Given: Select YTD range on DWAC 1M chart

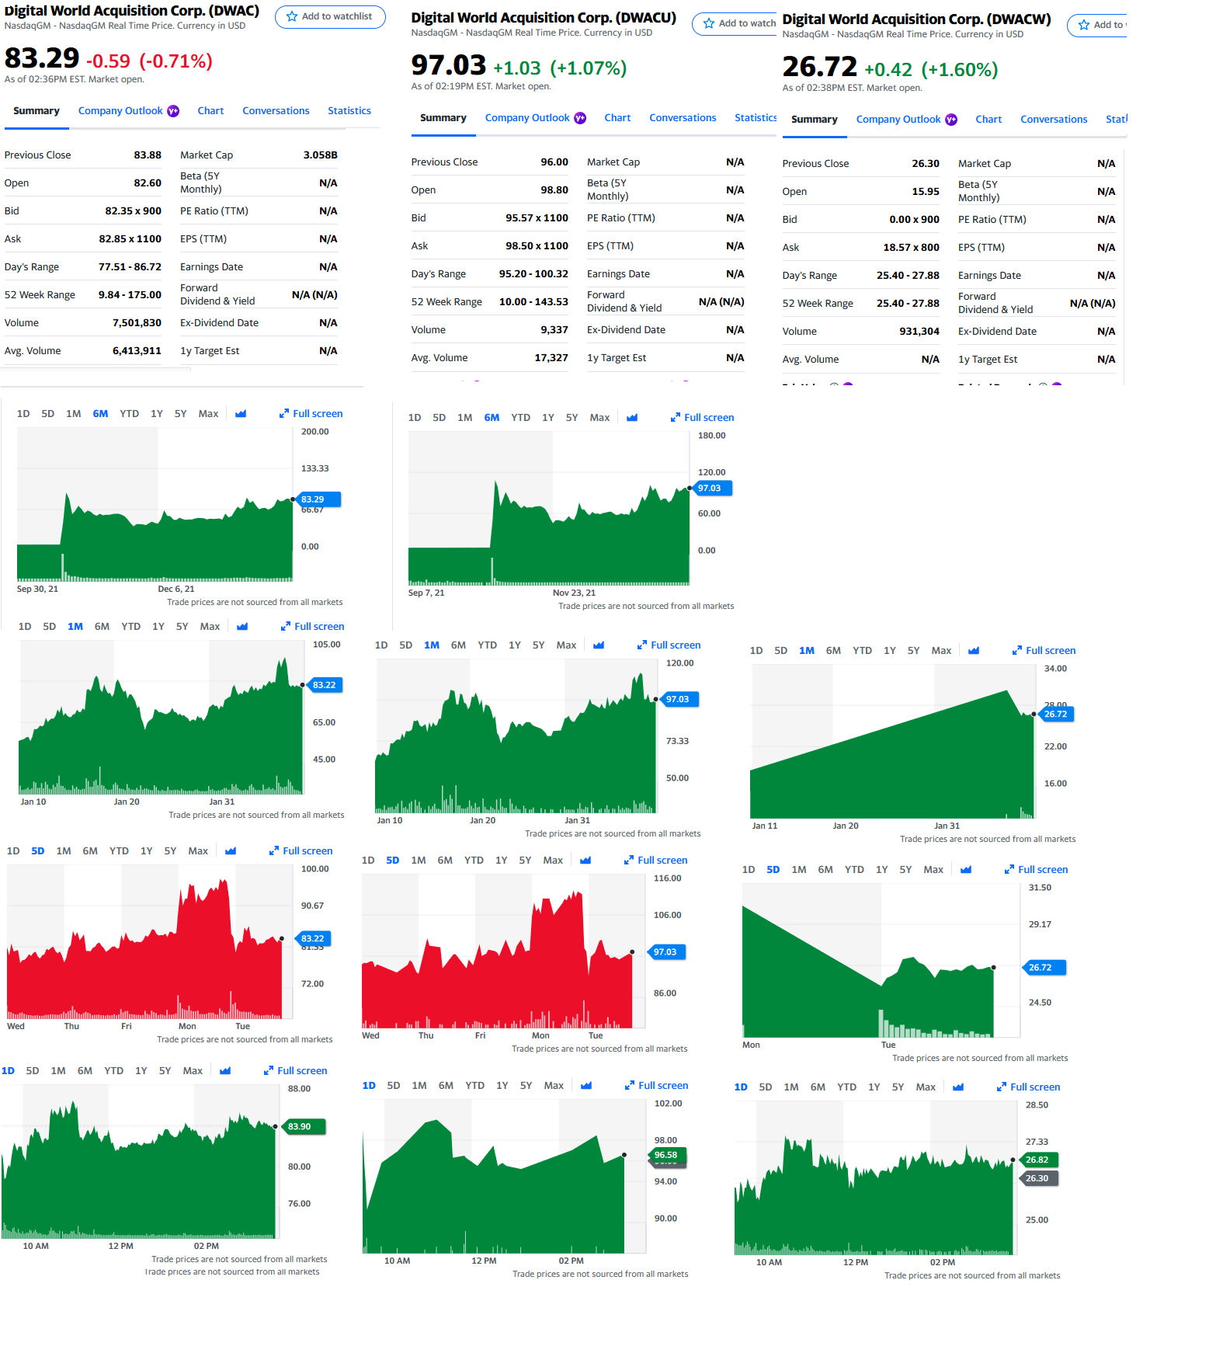Looking at the screenshot, I should pyautogui.click(x=131, y=627).
